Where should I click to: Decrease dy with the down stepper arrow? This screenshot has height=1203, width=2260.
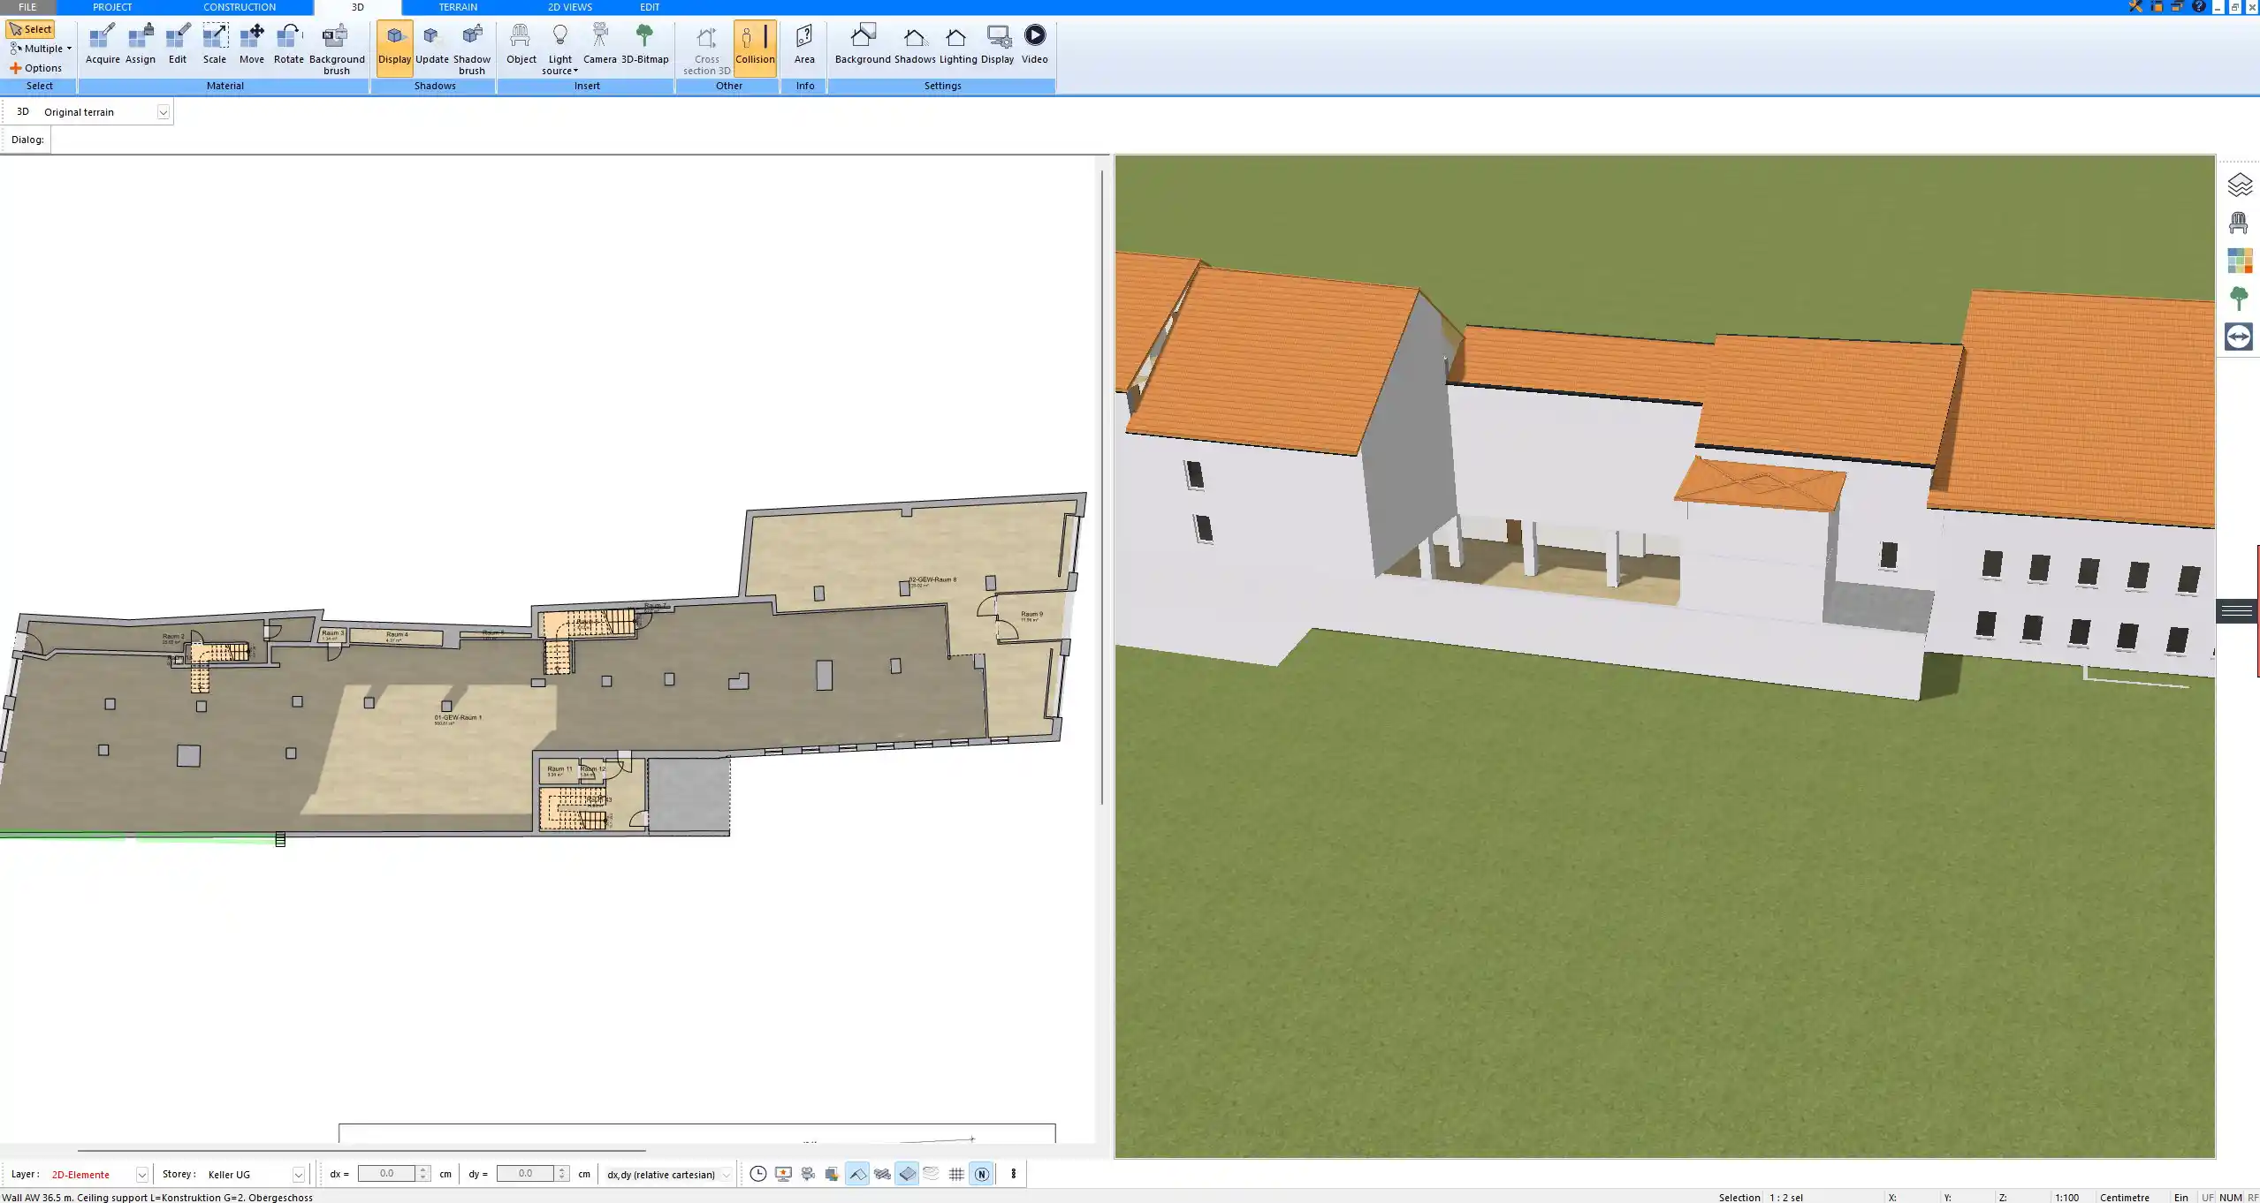point(562,1177)
